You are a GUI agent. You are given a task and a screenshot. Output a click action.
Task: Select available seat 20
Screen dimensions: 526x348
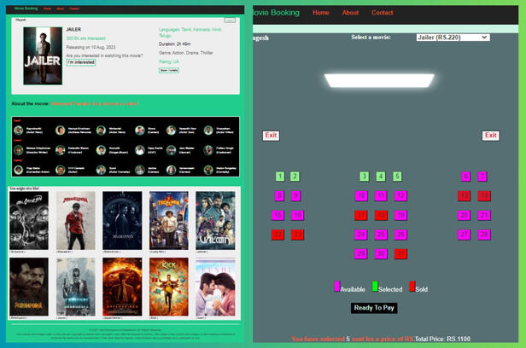click(465, 215)
